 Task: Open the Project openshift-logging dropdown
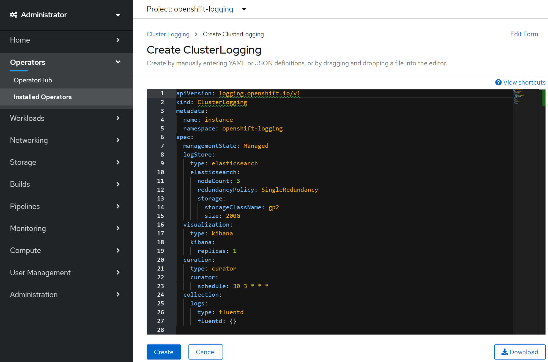[x=244, y=9]
